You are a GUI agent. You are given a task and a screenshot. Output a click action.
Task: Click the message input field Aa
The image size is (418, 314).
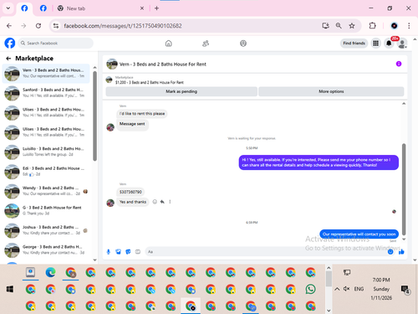coord(266,252)
